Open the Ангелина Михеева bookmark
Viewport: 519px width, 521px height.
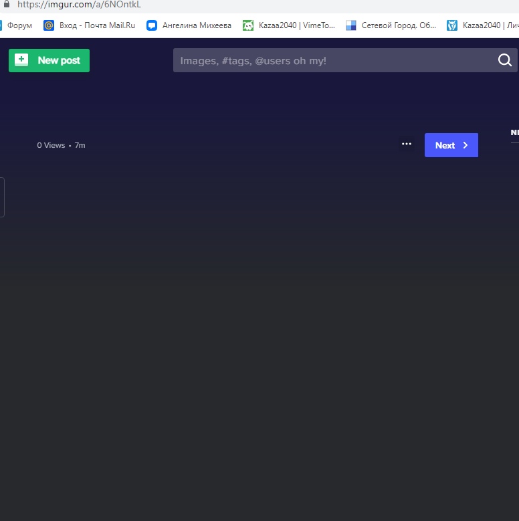(197, 25)
